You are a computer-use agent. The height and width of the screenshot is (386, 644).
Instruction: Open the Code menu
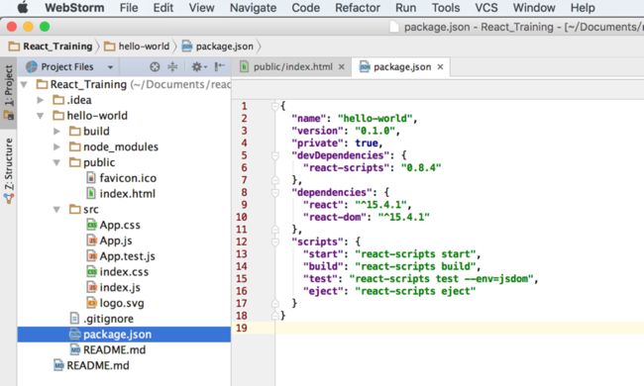[x=305, y=7]
